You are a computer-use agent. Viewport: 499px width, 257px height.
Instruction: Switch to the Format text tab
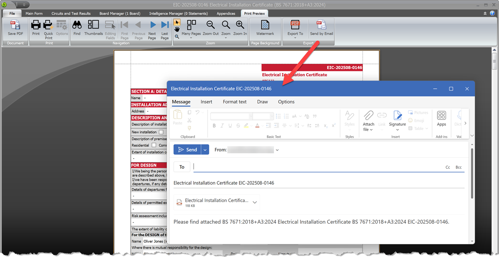(234, 102)
